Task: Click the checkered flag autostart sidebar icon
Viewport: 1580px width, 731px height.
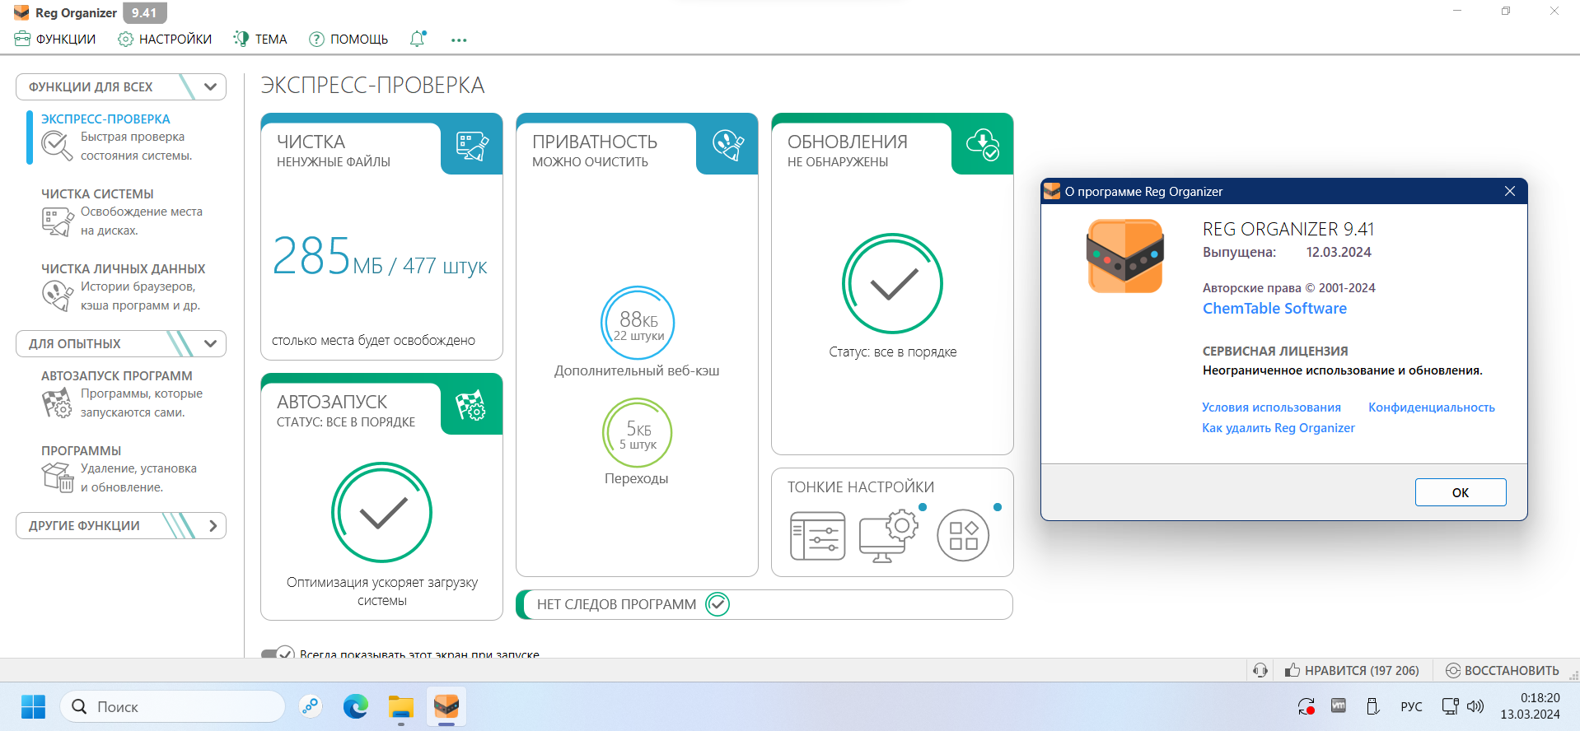Action: tap(58, 403)
